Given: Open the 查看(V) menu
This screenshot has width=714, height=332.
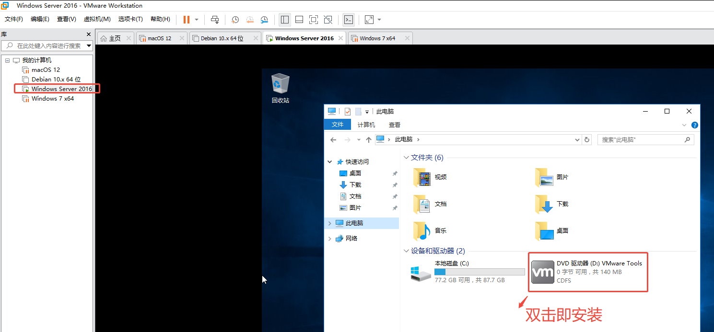Looking at the screenshot, I should tap(67, 19).
